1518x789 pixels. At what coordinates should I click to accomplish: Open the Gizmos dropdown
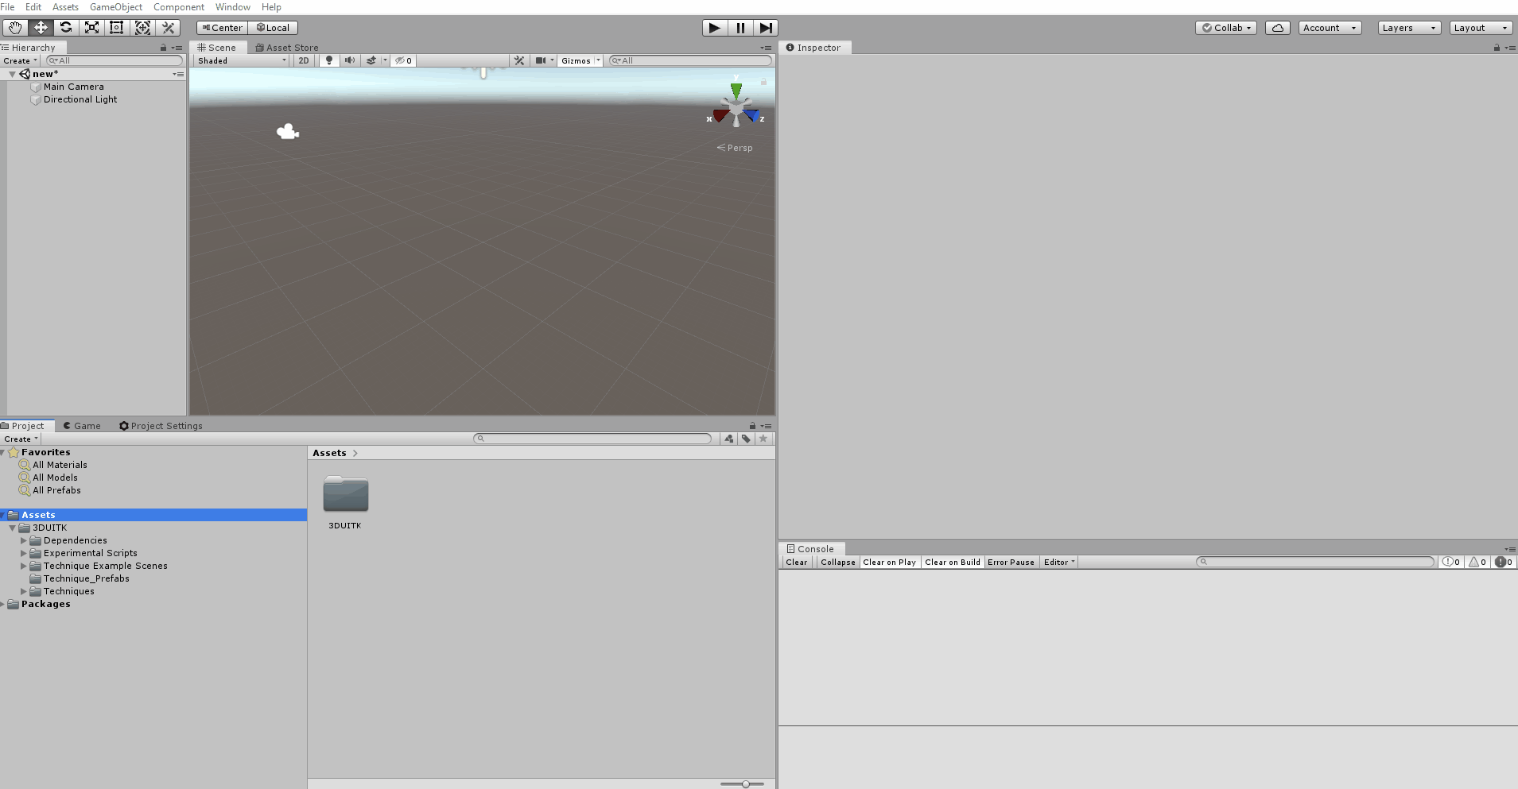(x=580, y=60)
